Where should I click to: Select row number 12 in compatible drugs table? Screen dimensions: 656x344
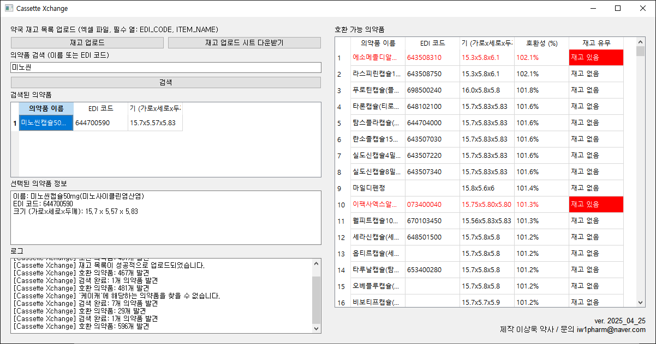click(342, 237)
